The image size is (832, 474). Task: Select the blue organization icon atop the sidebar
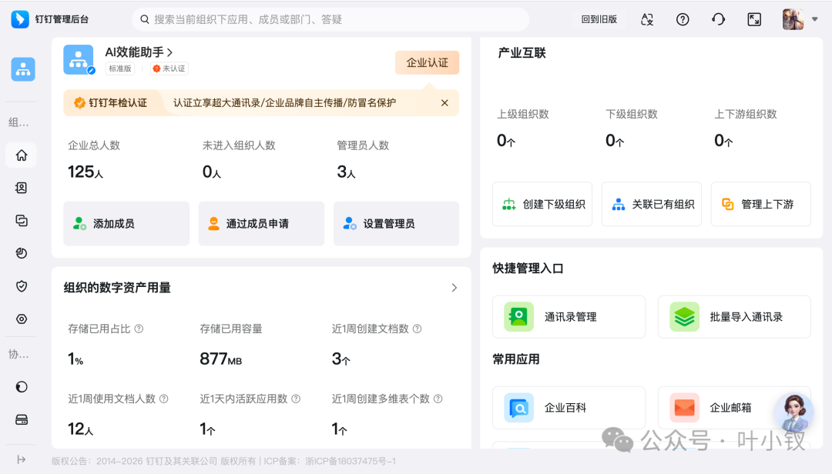coord(23,69)
